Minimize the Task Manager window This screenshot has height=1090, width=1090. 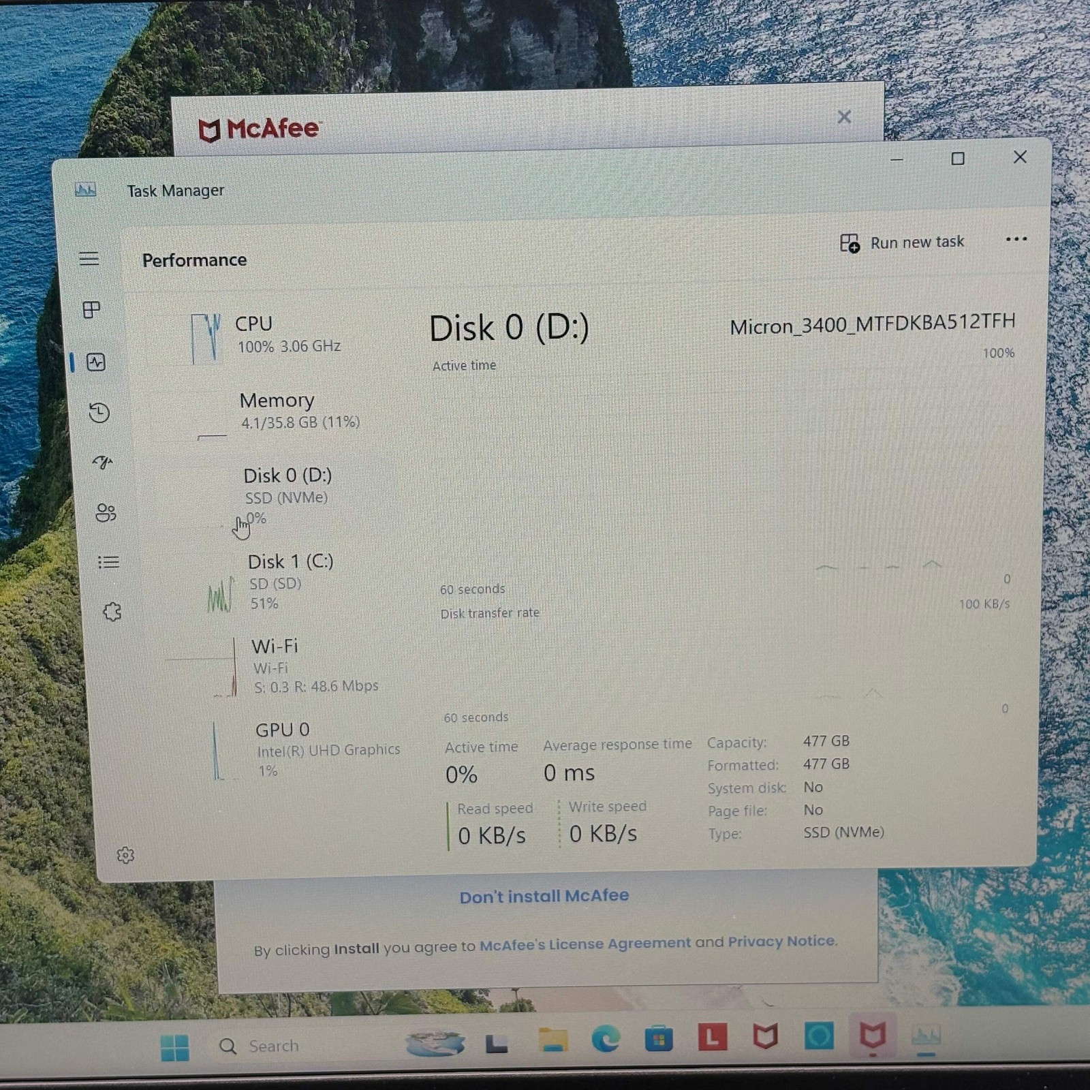(897, 159)
